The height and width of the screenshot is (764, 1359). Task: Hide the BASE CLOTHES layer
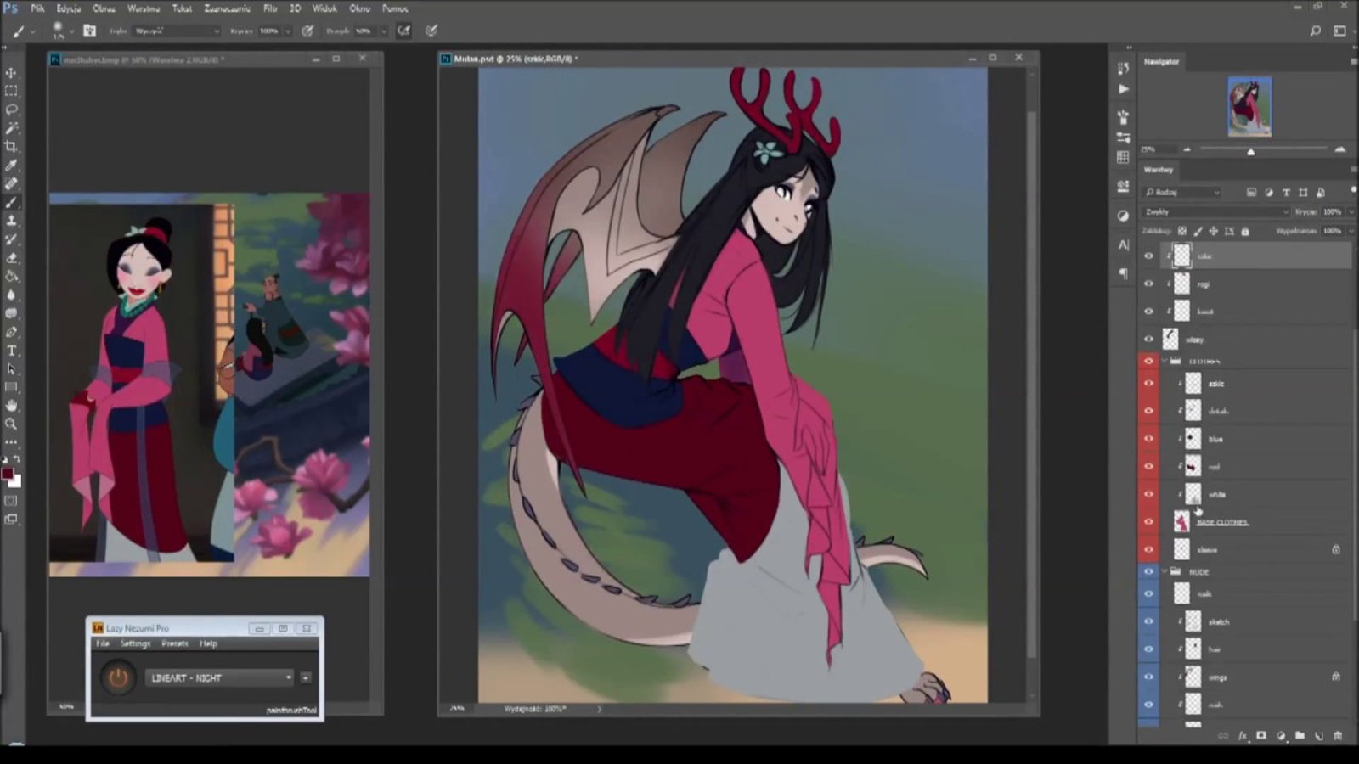[1148, 522]
